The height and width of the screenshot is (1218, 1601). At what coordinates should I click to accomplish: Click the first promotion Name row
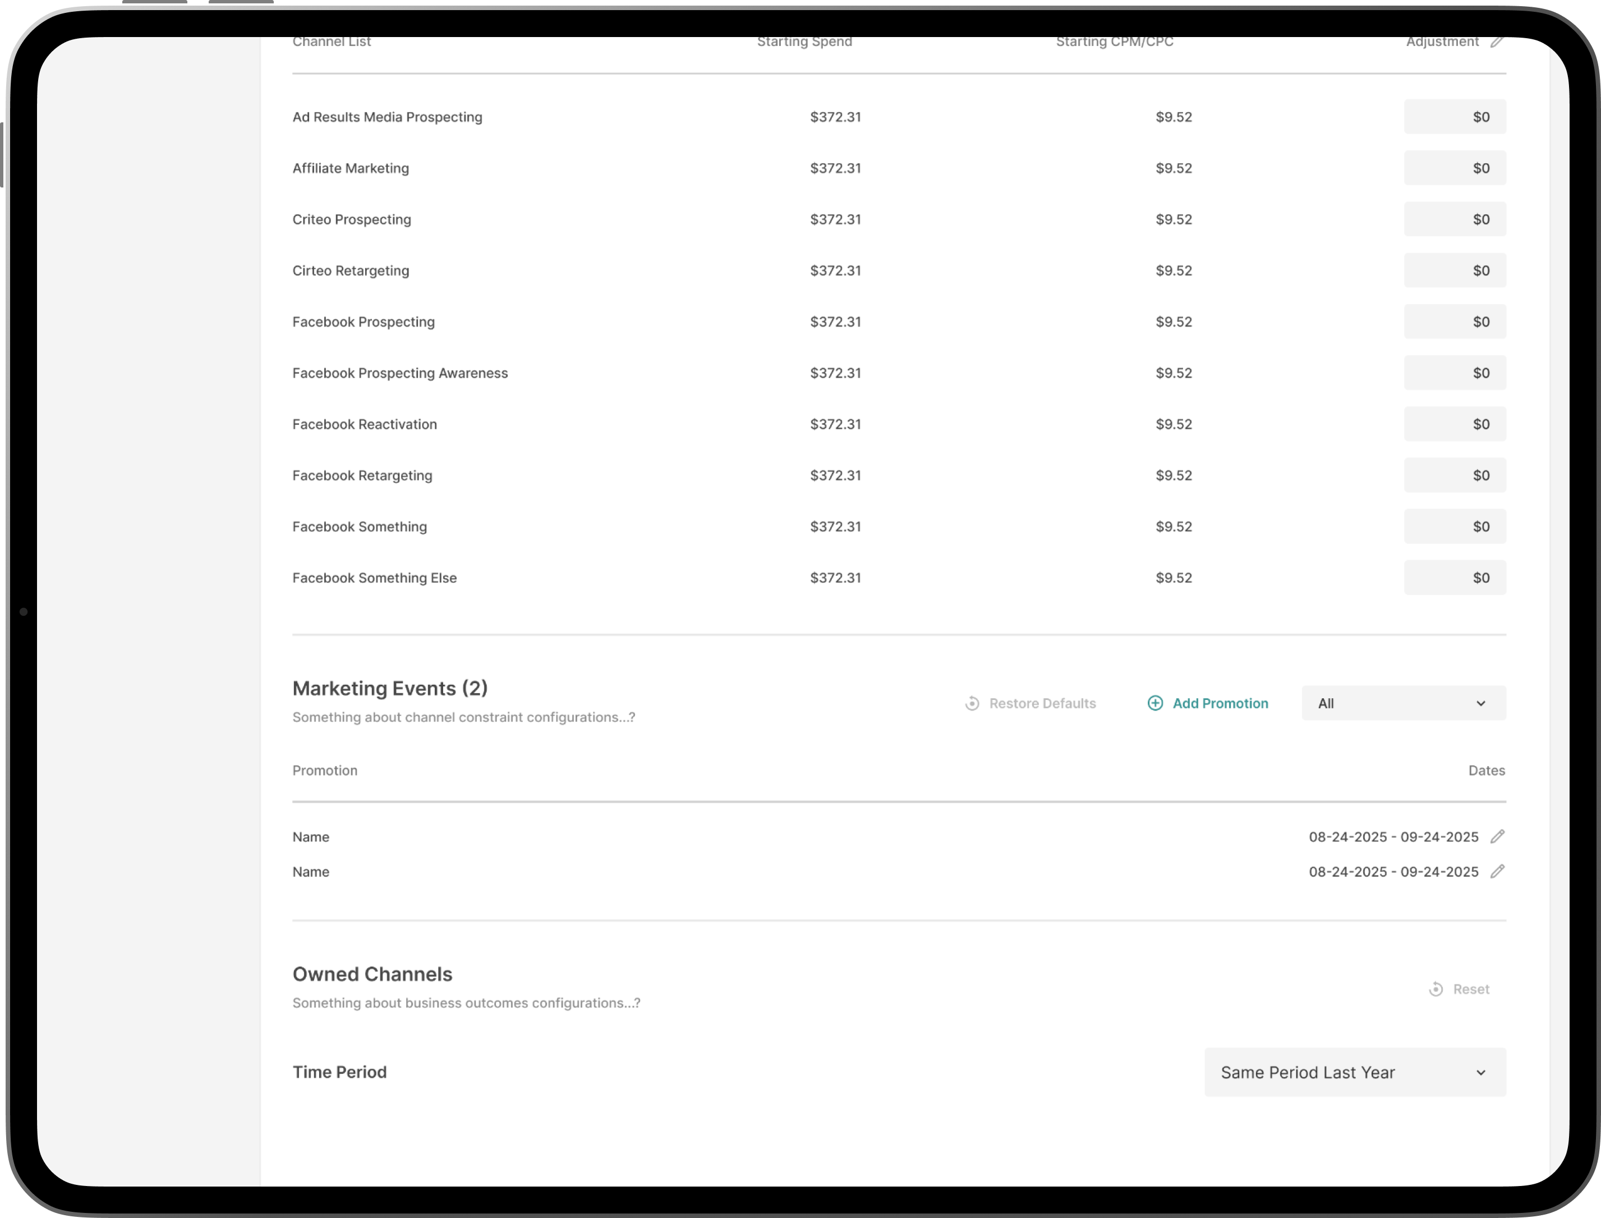click(311, 837)
